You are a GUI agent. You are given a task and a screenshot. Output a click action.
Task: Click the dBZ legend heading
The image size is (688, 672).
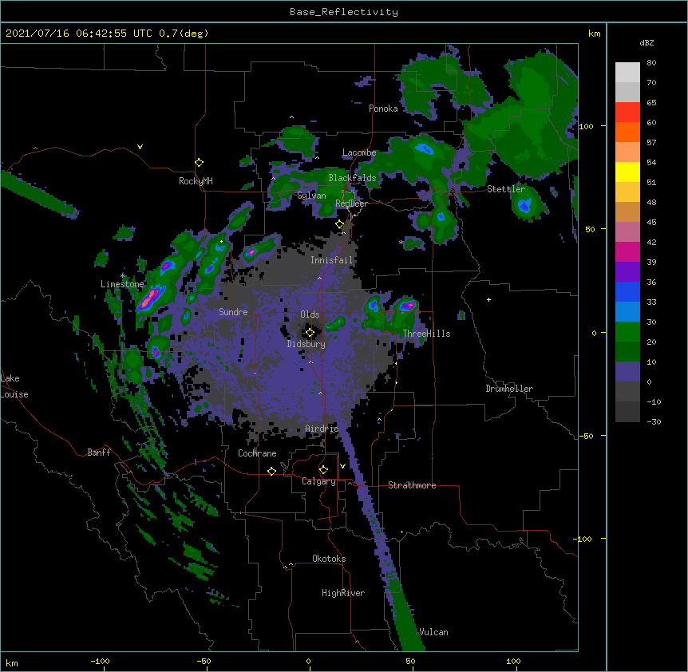coord(646,42)
